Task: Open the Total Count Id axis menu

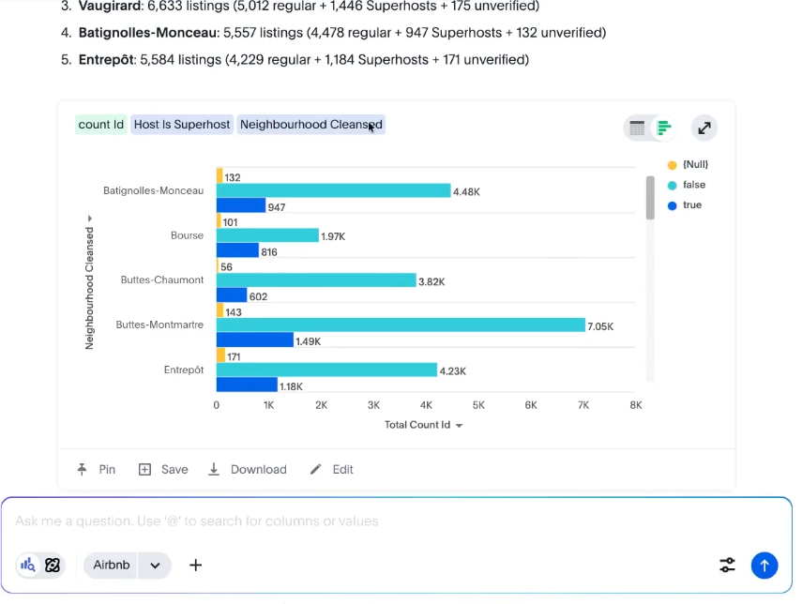Action: tap(424, 425)
